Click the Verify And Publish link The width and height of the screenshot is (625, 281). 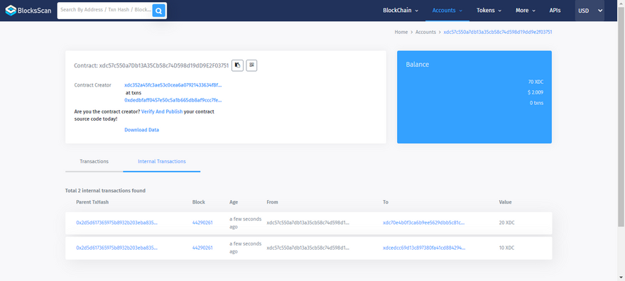point(162,111)
